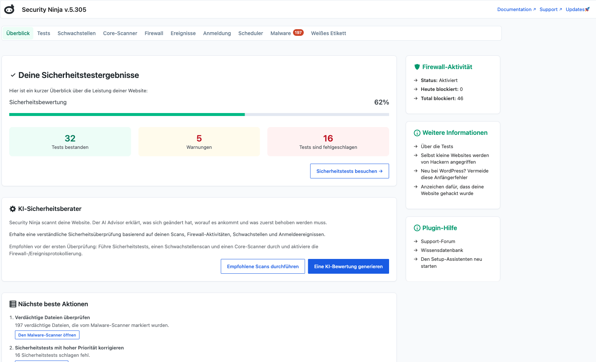
Task: Open the Über die Tests link
Action: coord(437,146)
